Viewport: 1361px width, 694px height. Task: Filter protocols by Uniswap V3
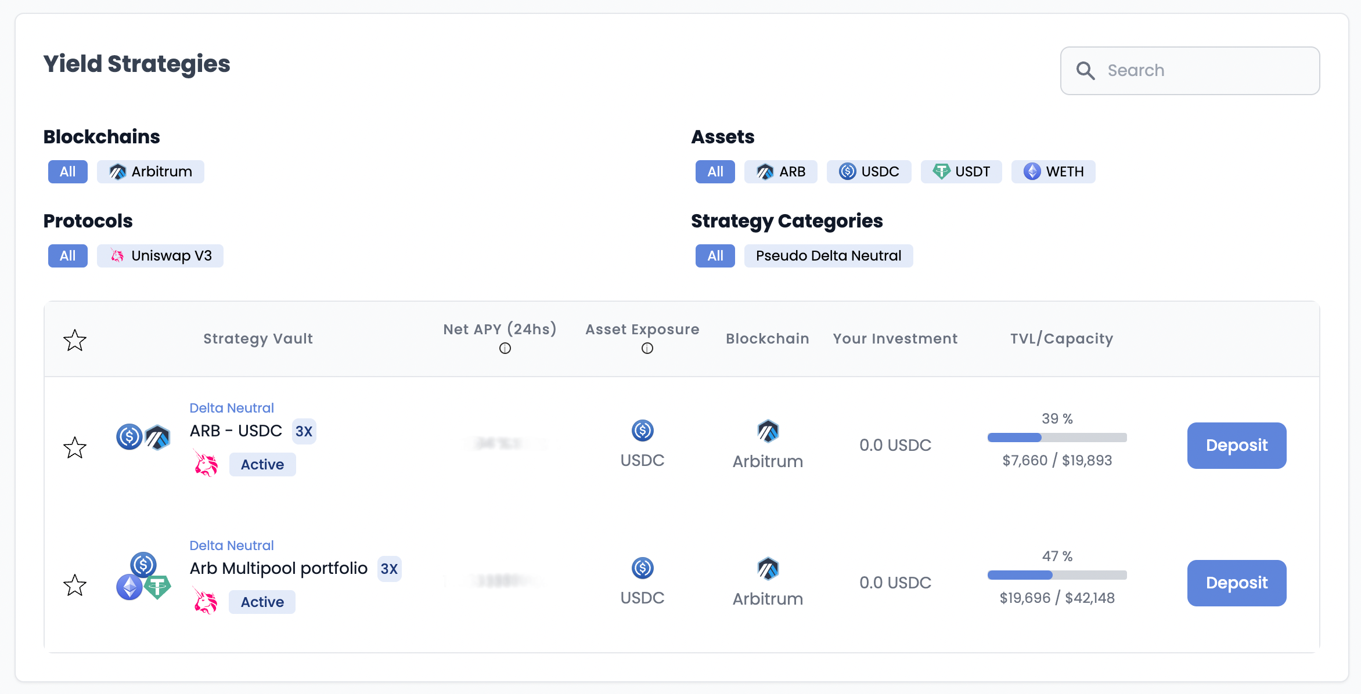click(x=160, y=256)
